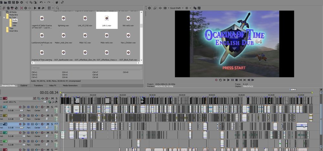Solo video track 3

tap(57, 98)
